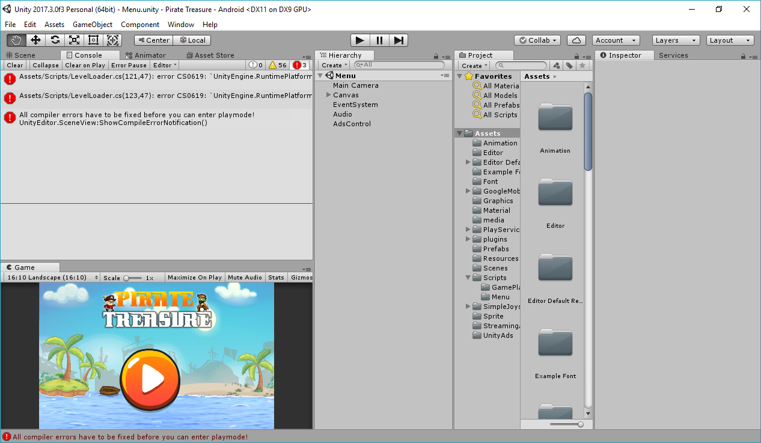This screenshot has height=443, width=761.
Task: Toggle Error Pause in Console
Action: [x=129, y=65]
